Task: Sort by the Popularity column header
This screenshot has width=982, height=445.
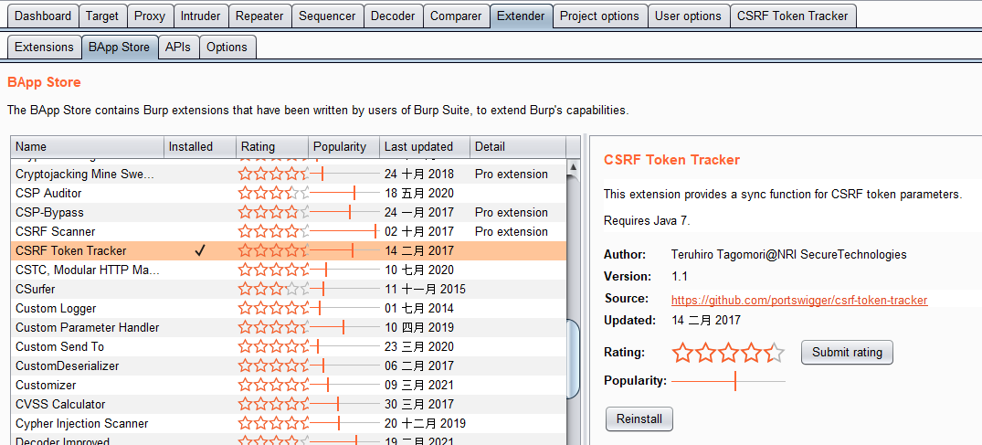Action: 343,147
